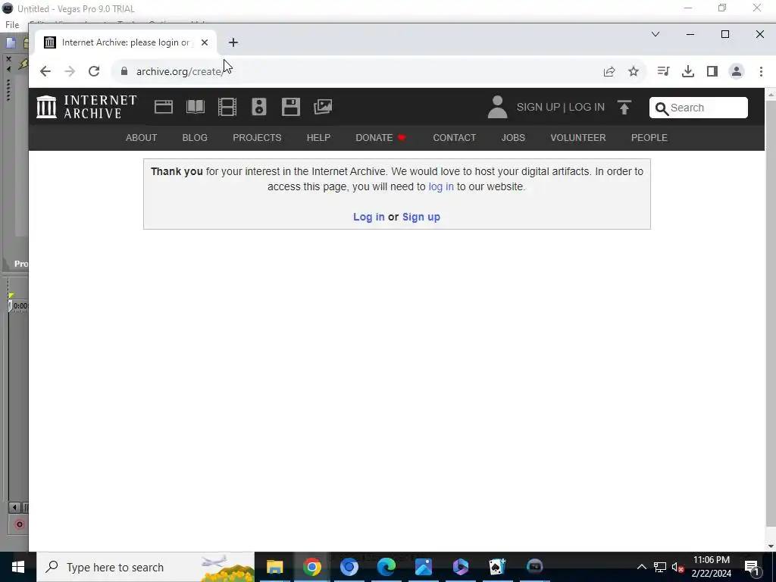The width and height of the screenshot is (776, 582).
Task: Click the Upload arrow icon
Action: coord(624,107)
